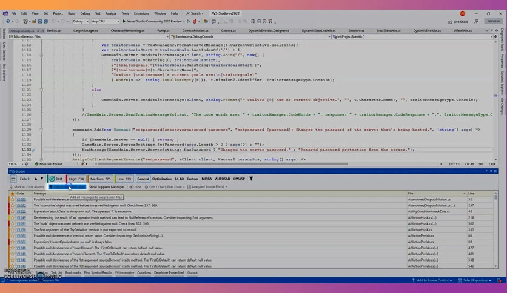Click the red Hot Reload flame icon
507x293 pixels.
[195, 21]
